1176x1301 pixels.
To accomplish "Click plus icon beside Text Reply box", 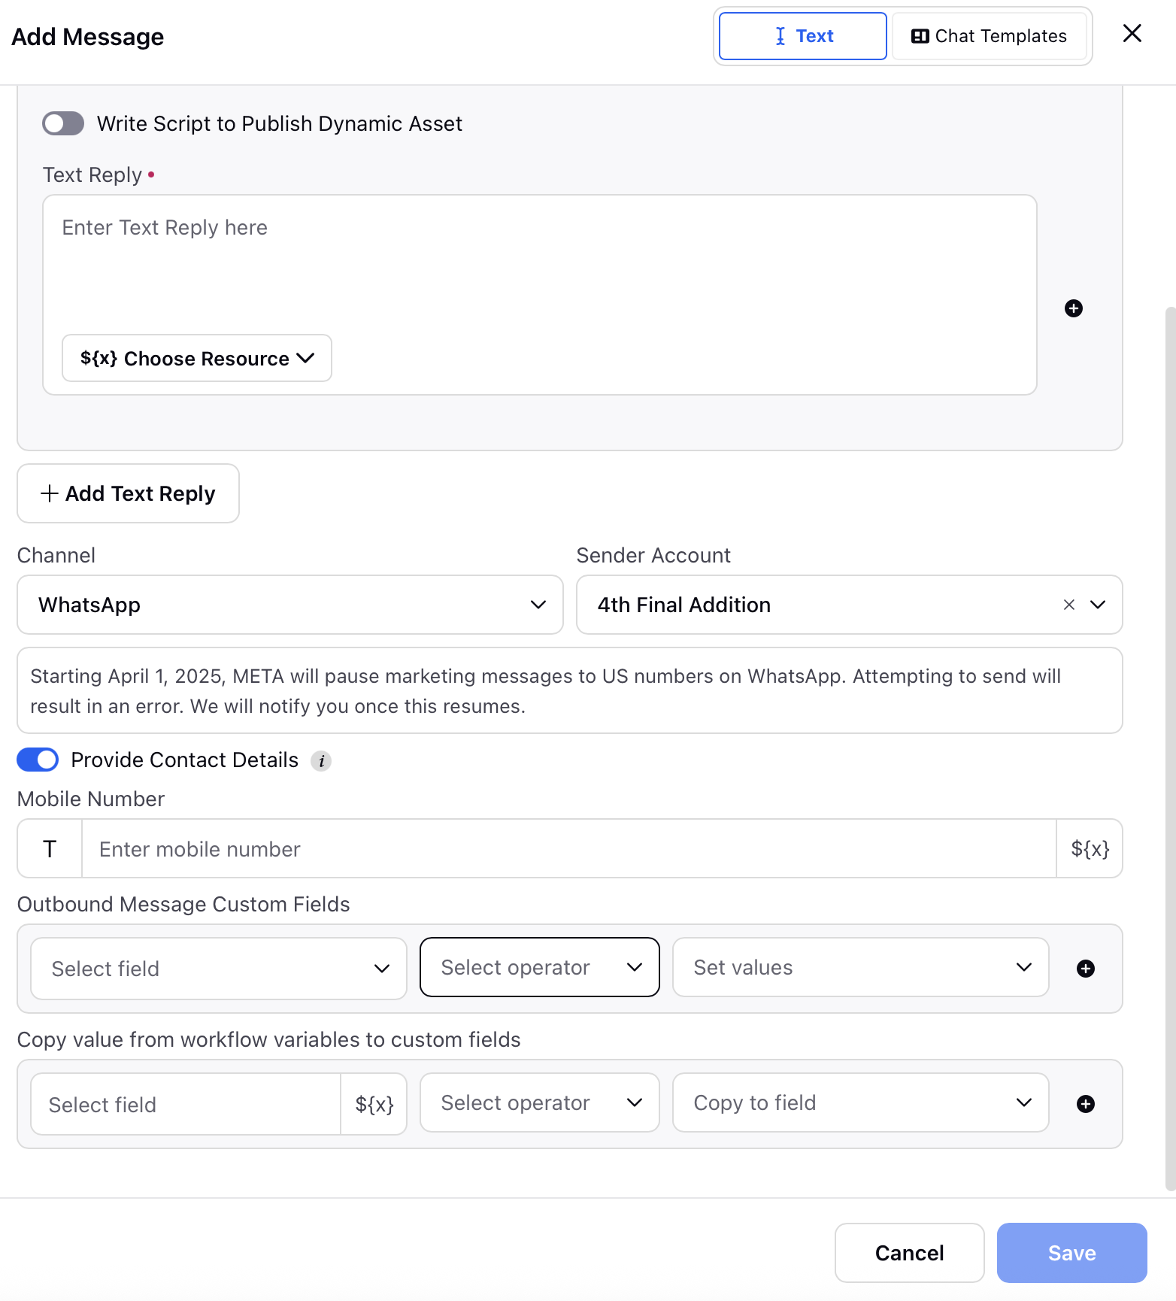I will (x=1074, y=308).
